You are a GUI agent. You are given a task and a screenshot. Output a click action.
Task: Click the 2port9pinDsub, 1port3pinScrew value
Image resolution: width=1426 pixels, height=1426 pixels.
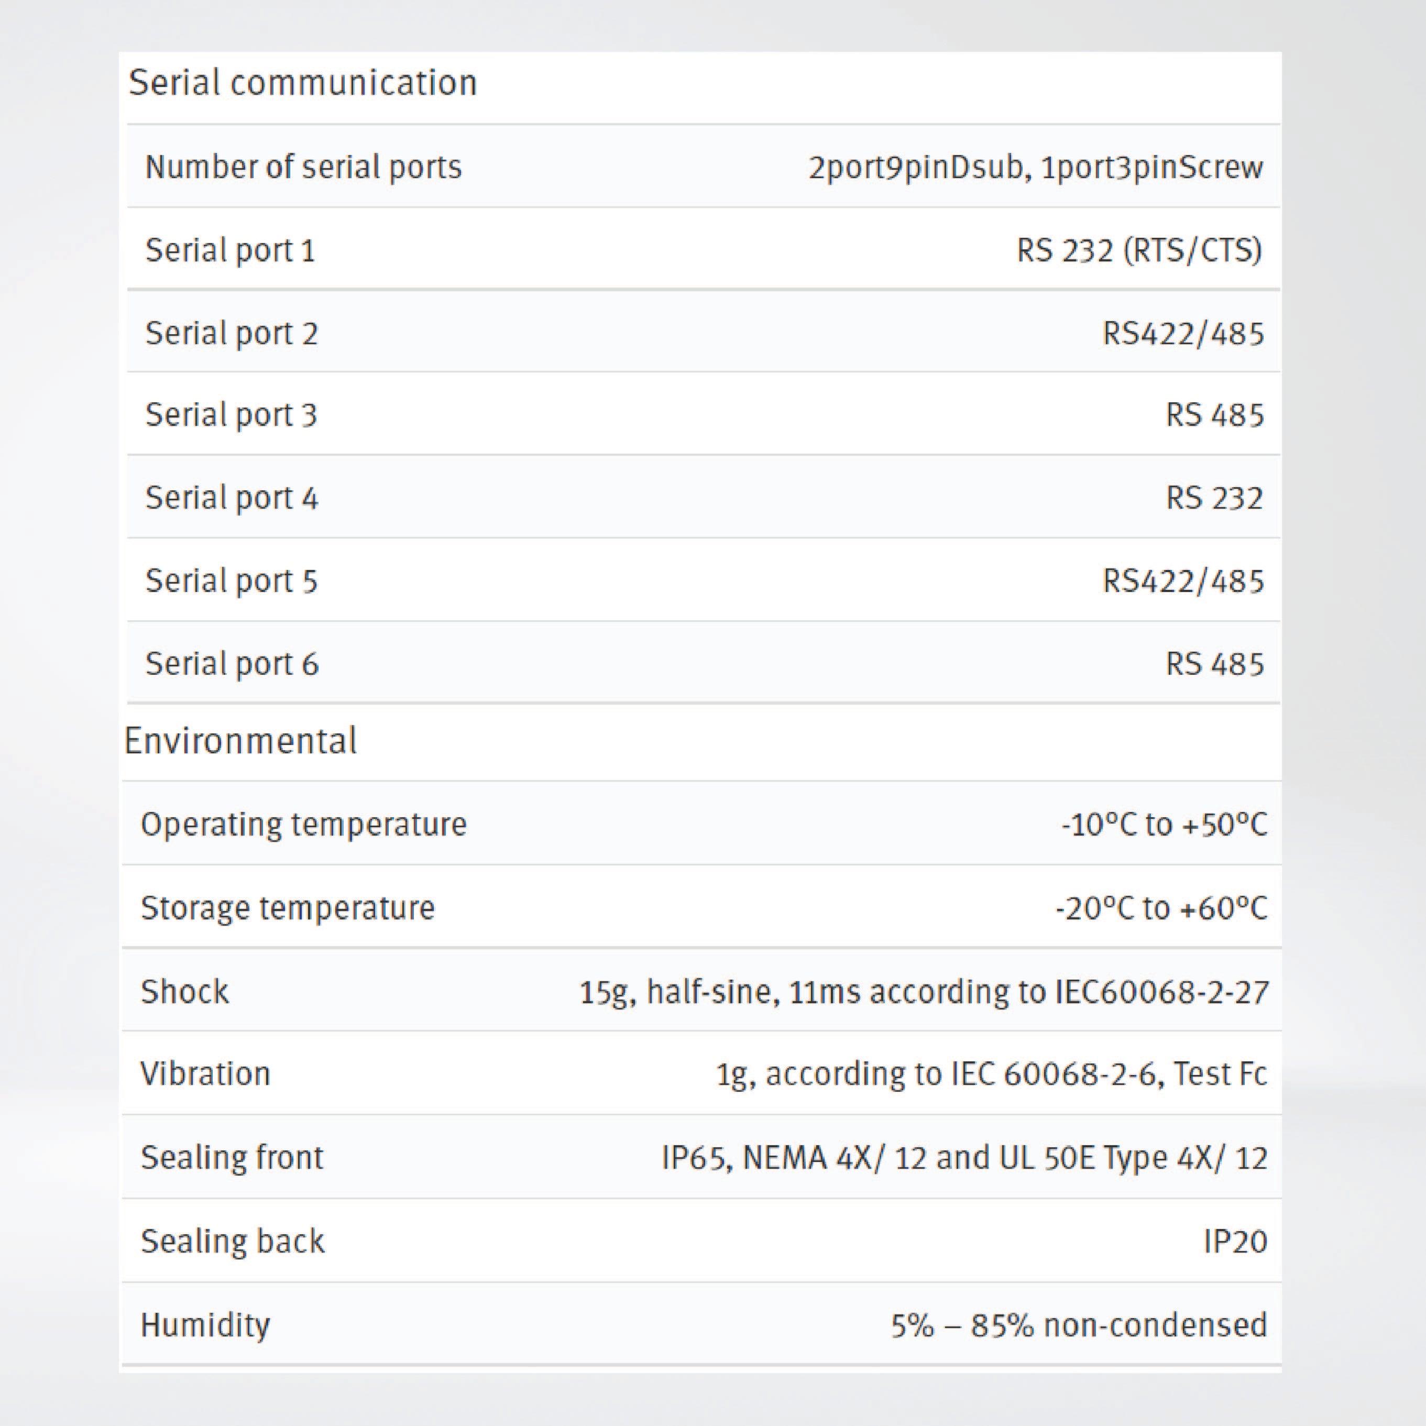tap(1035, 168)
